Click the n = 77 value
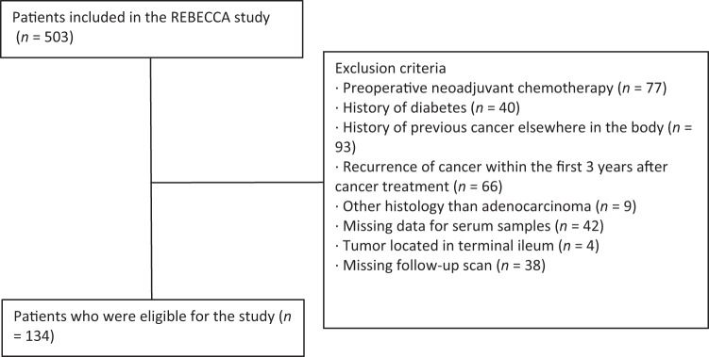The width and height of the screenshot is (709, 357). coord(643,89)
